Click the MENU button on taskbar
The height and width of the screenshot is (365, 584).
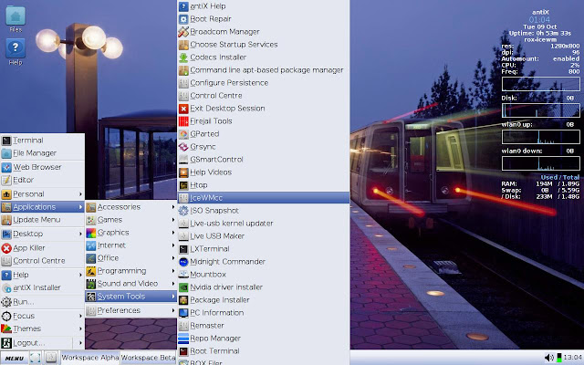(15, 358)
